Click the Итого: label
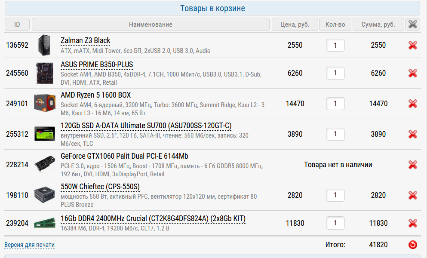427x258 pixels. coord(335,245)
